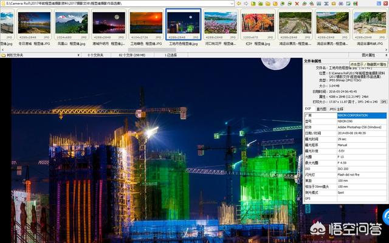Select the Manual exposure program row
Image resolution: width=389 pixels, height=243 pixels.
tap(345, 145)
